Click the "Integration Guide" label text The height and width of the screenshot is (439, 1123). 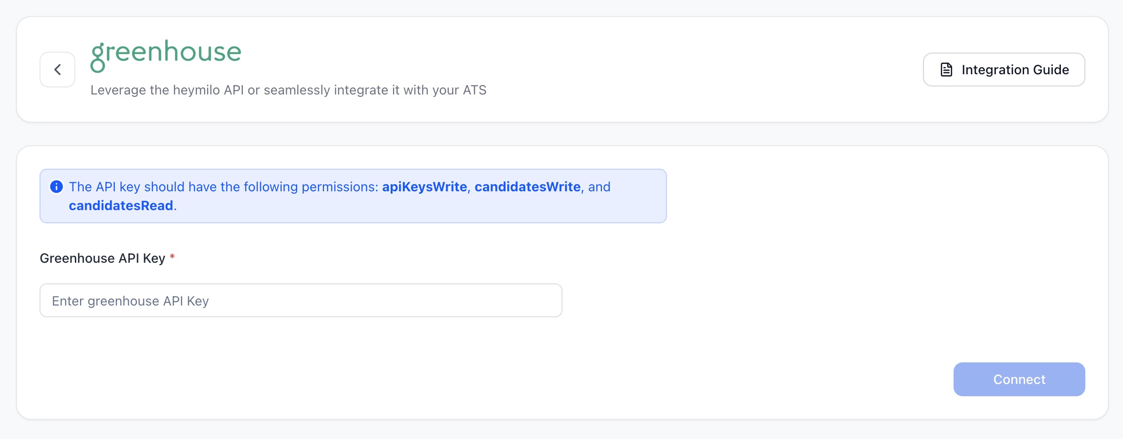[x=1015, y=70]
